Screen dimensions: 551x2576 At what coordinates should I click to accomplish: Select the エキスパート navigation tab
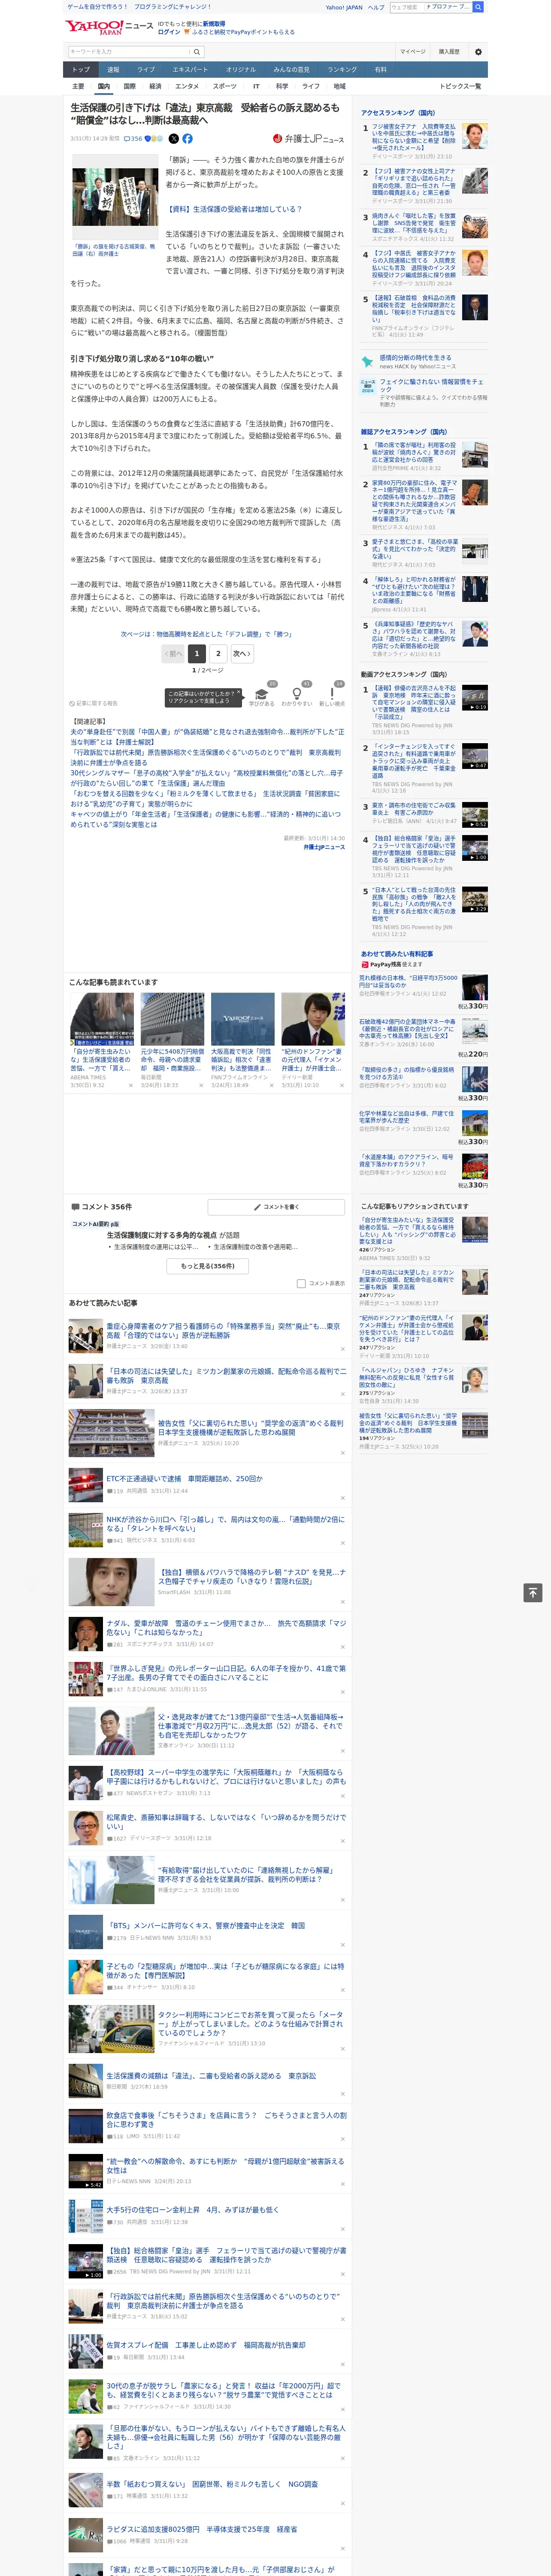coord(190,70)
